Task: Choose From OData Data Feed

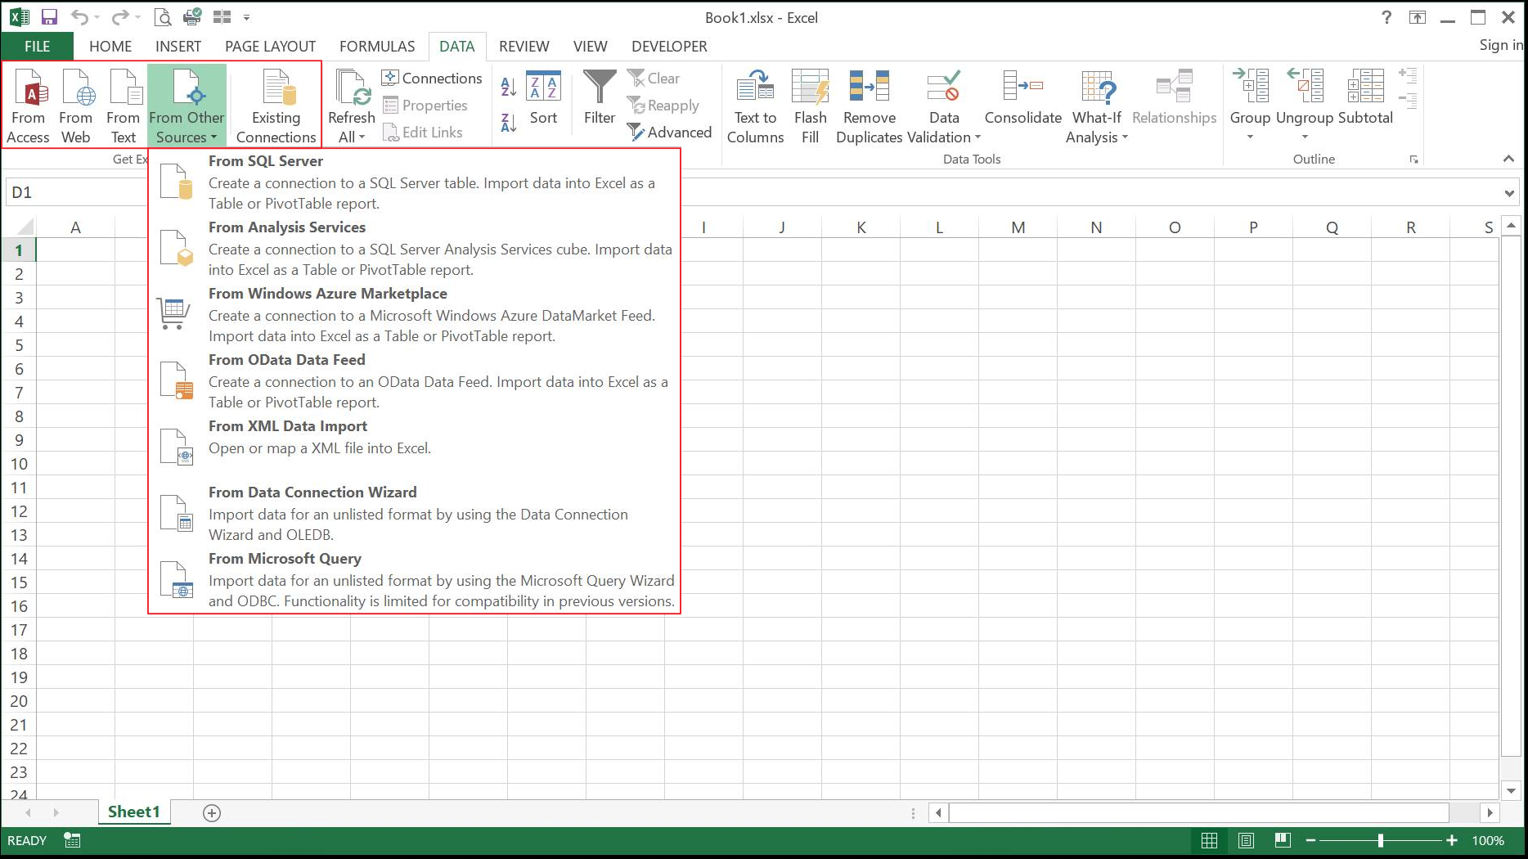Action: (415, 380)
